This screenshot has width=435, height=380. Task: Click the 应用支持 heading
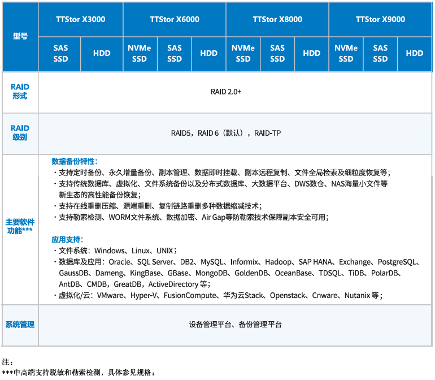coord(67,239)
